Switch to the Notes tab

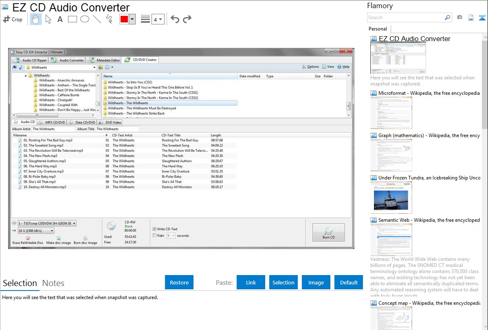53,283
